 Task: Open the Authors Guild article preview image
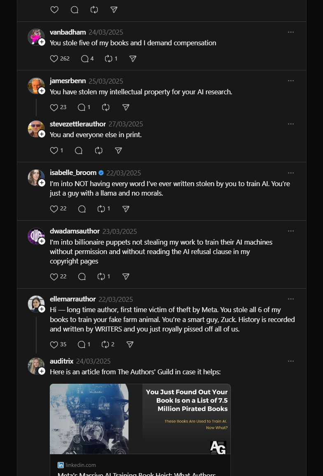point(140,419)
